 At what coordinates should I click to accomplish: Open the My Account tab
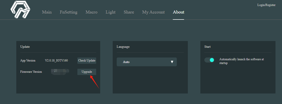tap(153, 12)
